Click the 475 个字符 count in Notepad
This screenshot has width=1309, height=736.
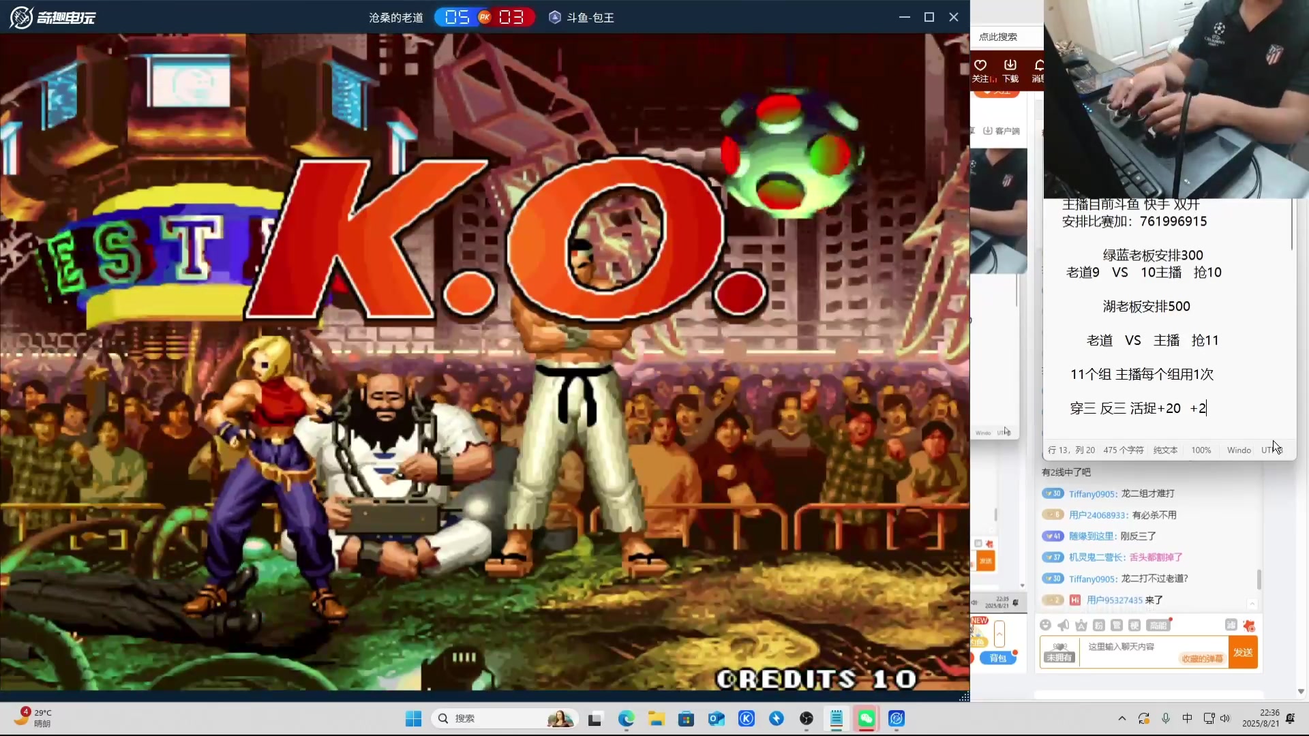[x=1124, y=450]
